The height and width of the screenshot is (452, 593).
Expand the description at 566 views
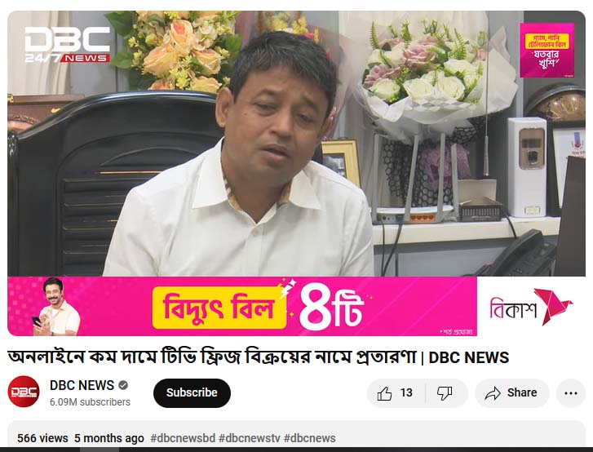coord(42,438)
